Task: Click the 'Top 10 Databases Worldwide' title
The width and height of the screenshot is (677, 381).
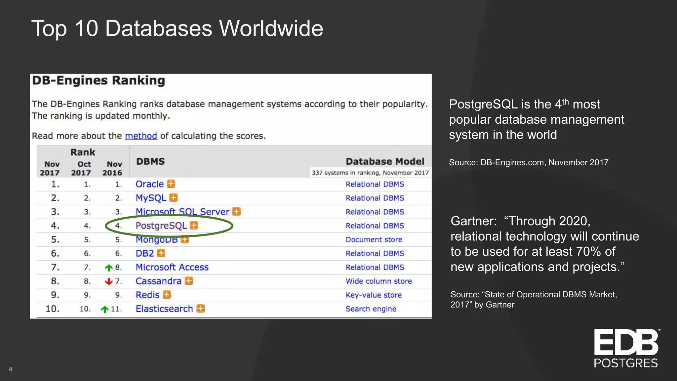Action: tap(177, 28)
